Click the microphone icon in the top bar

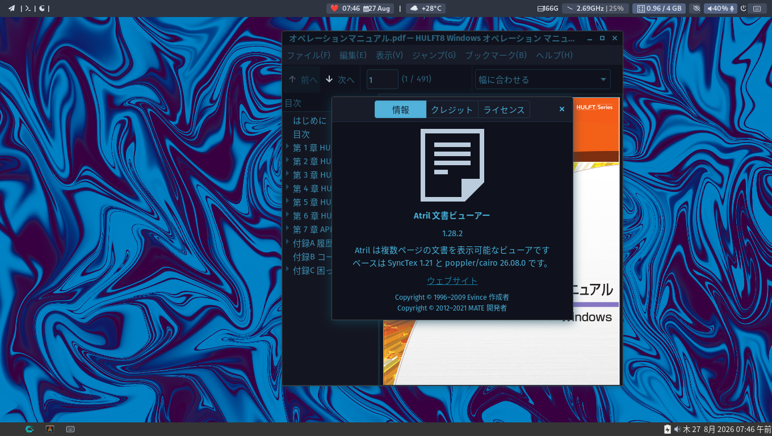tap(732, 9)
